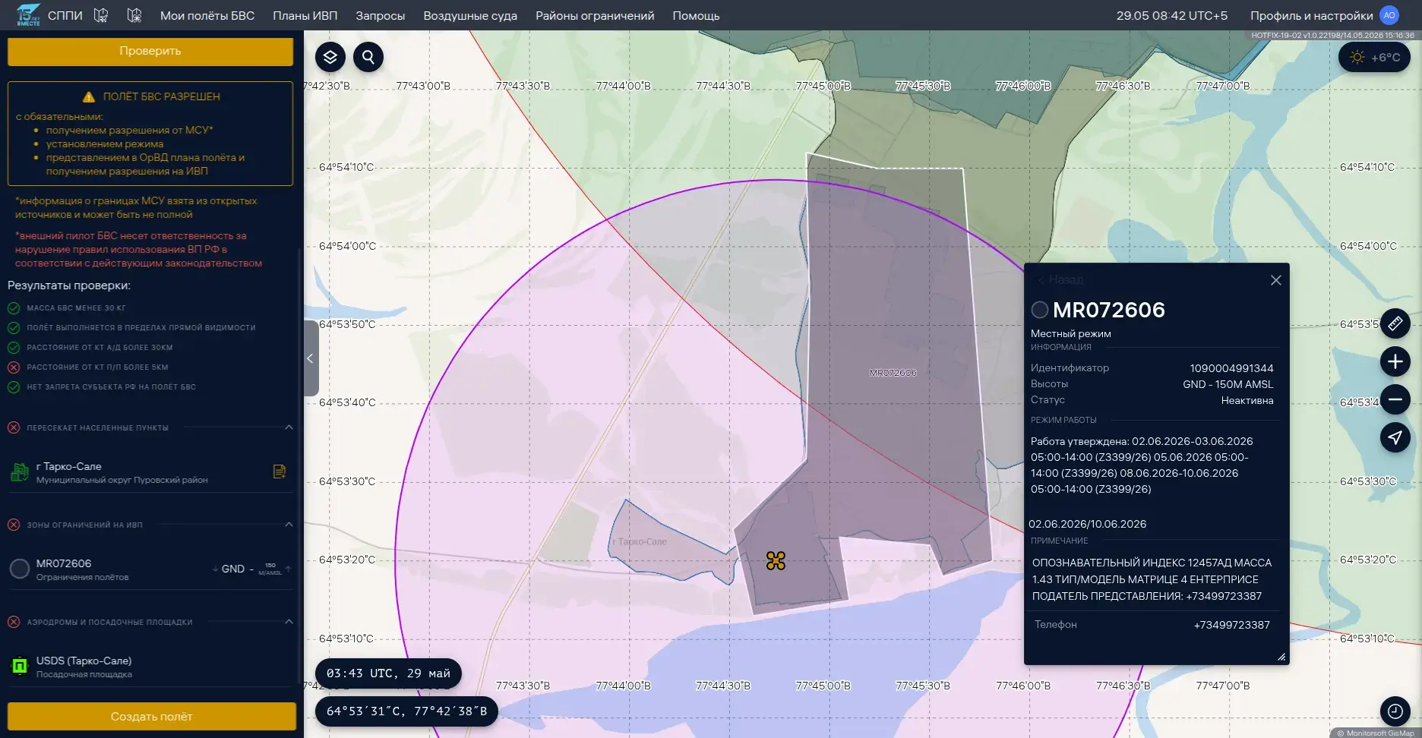1422x738 pixels.
Task: Select the ruler measurement tool
Action: pyautogui.click(x=1395, y=323)
